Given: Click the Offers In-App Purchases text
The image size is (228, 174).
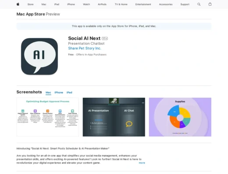Looking at the screenshot, I should (91, 54).
